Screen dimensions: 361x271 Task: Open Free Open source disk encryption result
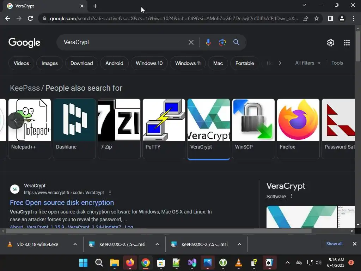(62, 203)
